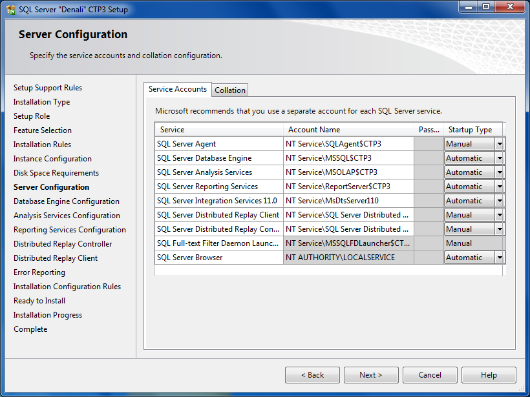This screenshot has height=397, width=530.
Task: Click Disk Space Requirements step in sidebar
Action: tap(56, 173)
